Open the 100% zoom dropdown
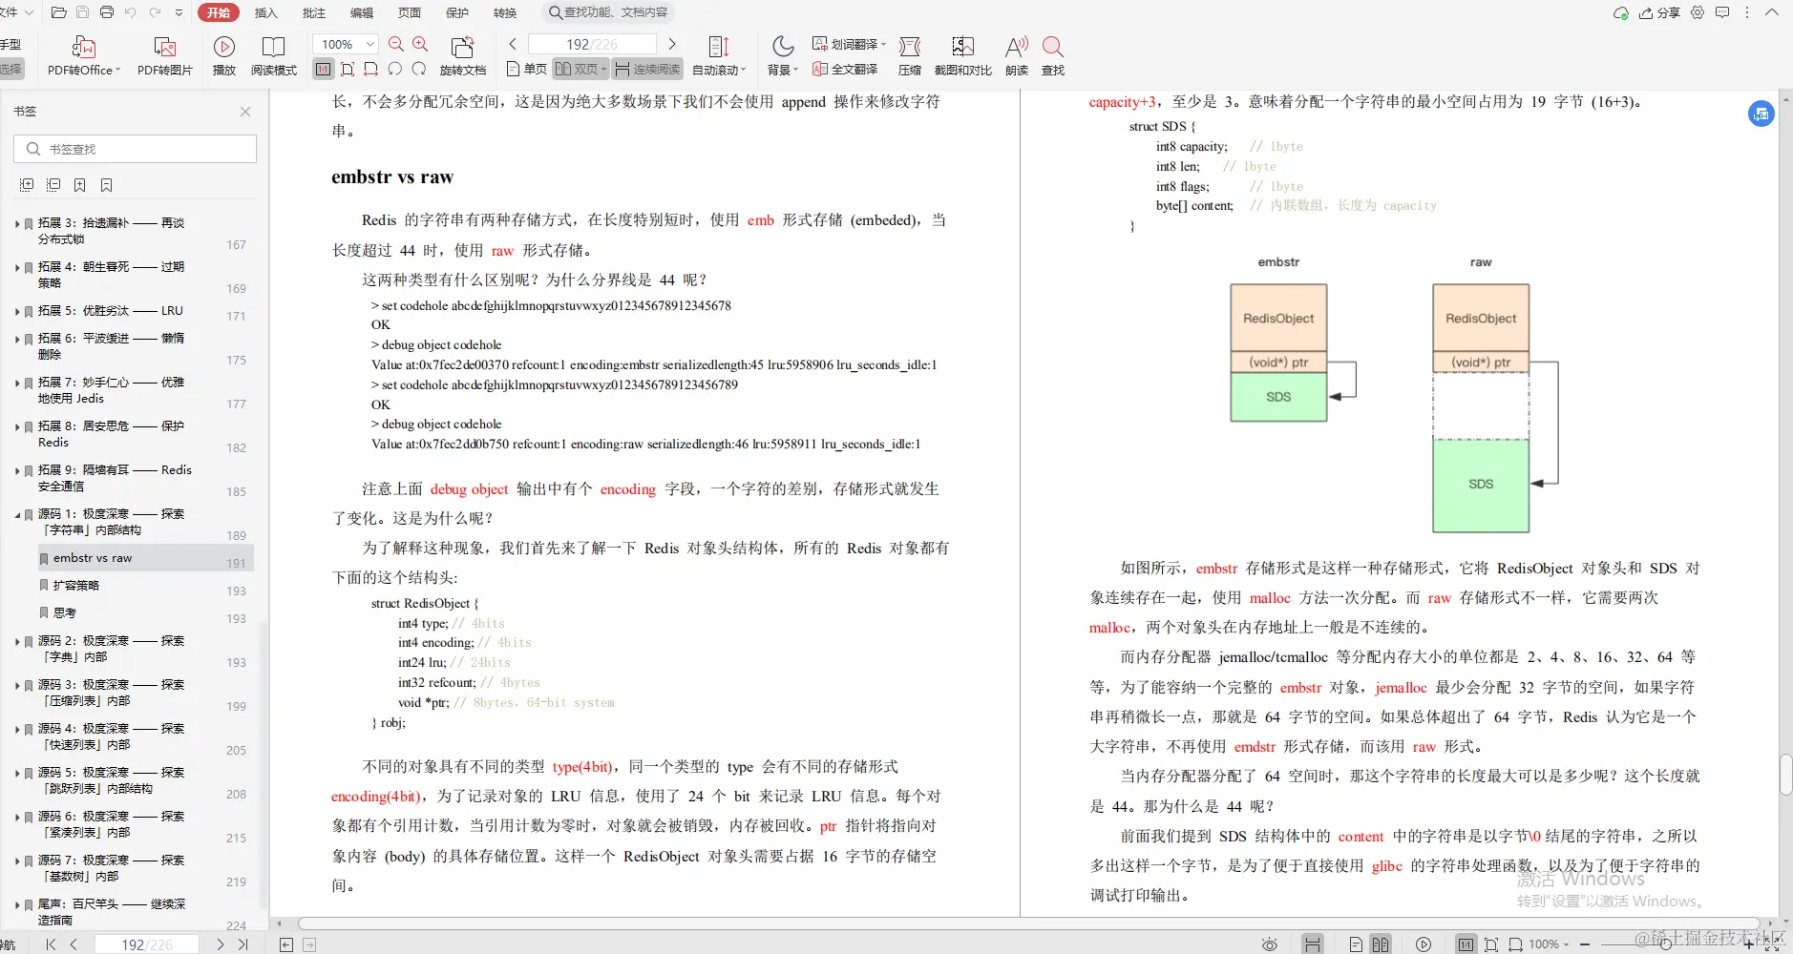Screen dimensions: 1793x954 (370, 44)
